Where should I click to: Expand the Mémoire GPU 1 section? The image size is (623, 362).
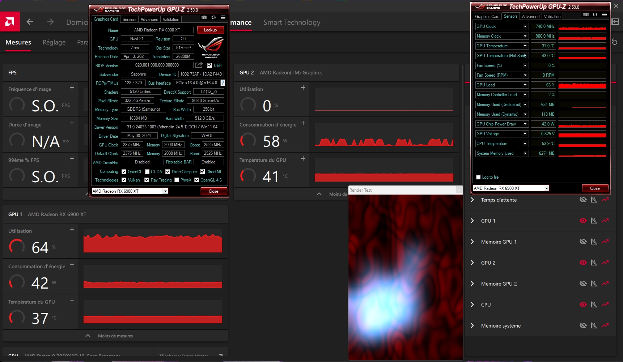pos(472,242)
